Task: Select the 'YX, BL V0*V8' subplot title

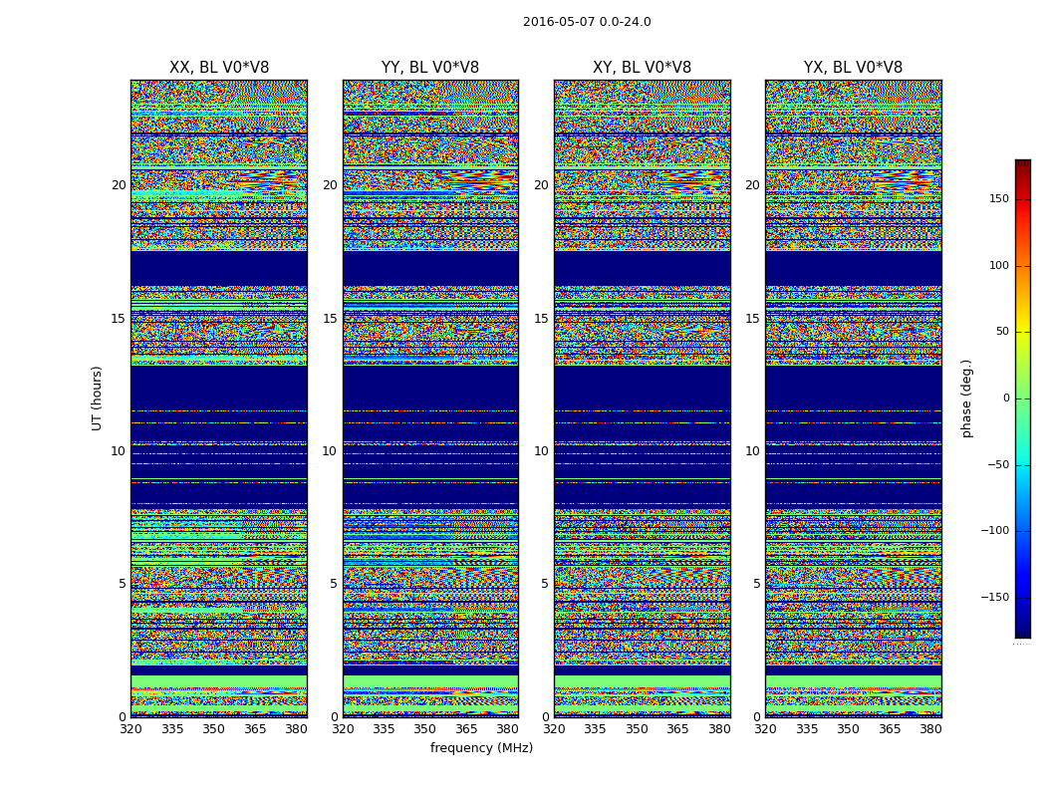Action: click(853, 68)
